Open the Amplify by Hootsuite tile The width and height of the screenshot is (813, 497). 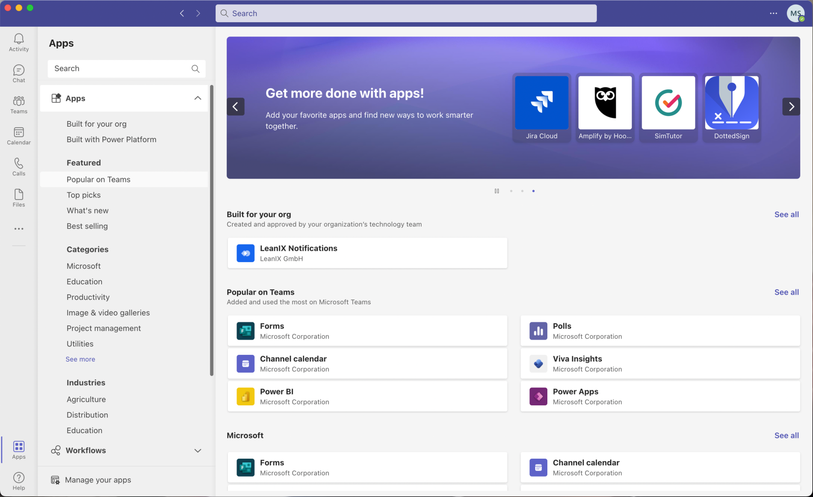pyautogui.click(x=605, y=108)
